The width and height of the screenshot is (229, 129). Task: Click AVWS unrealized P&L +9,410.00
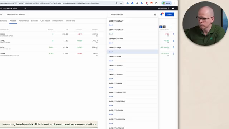pos(165,54)
